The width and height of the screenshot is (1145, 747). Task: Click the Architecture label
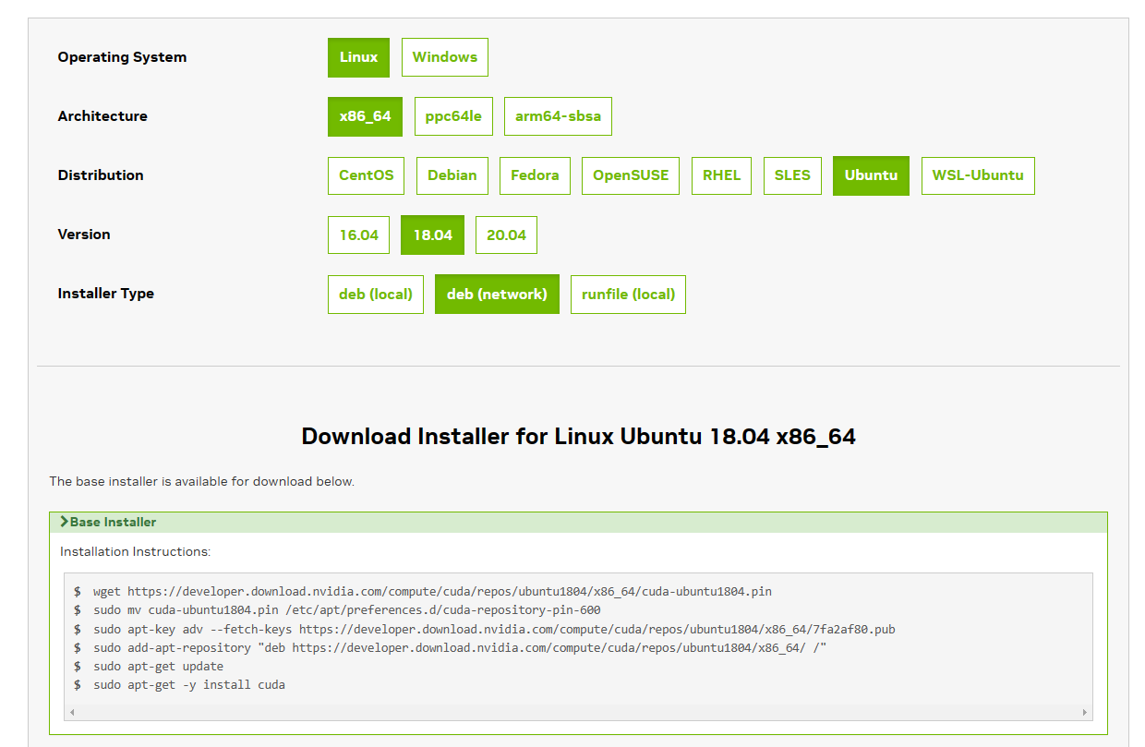click(x=102, y=116)
